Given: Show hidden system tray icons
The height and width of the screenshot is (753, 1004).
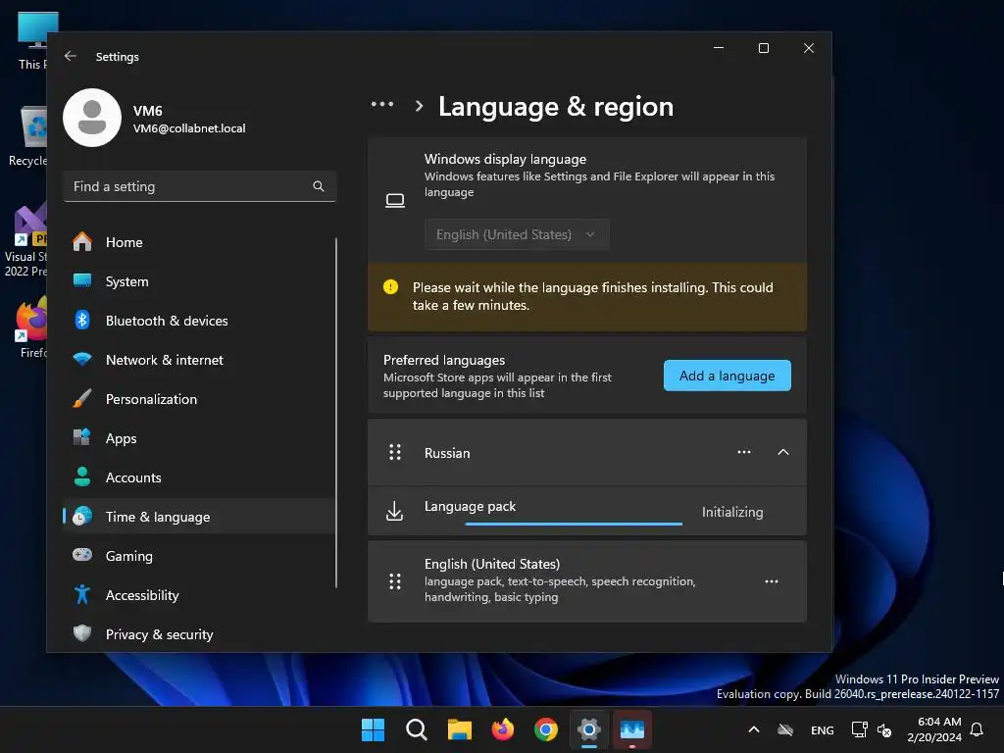Looking at the screenshot, I should [754, 729].
